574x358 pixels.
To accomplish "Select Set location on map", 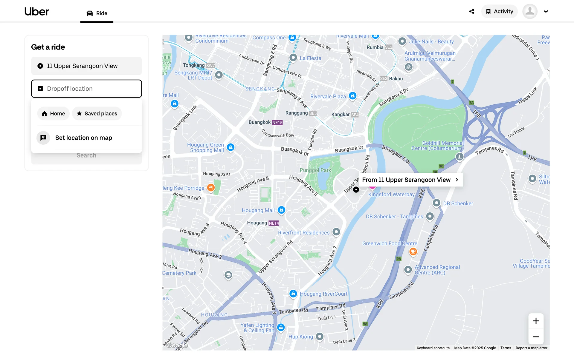I will 84,138.
